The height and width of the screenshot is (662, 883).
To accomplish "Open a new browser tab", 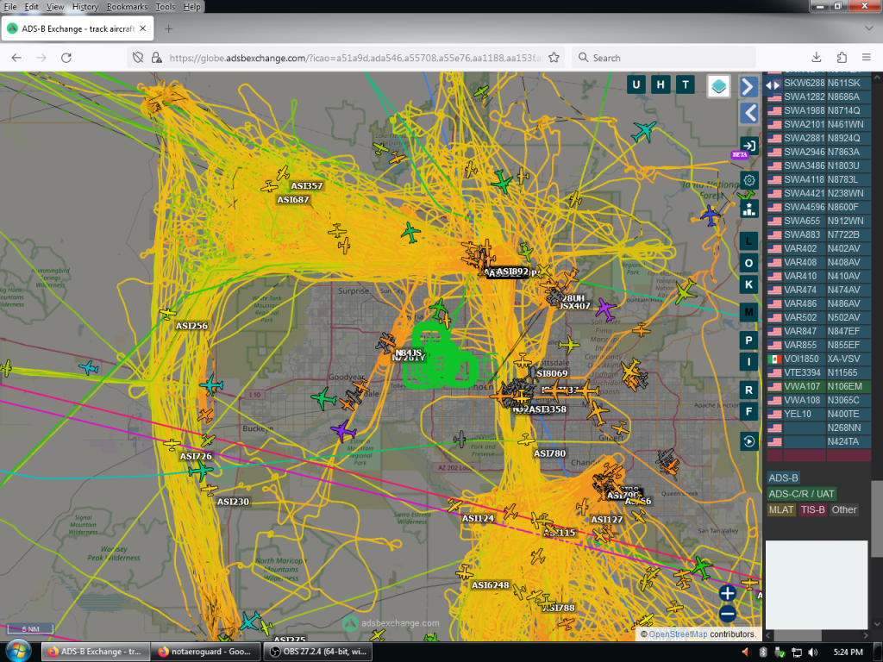I will tap(168, 28).
